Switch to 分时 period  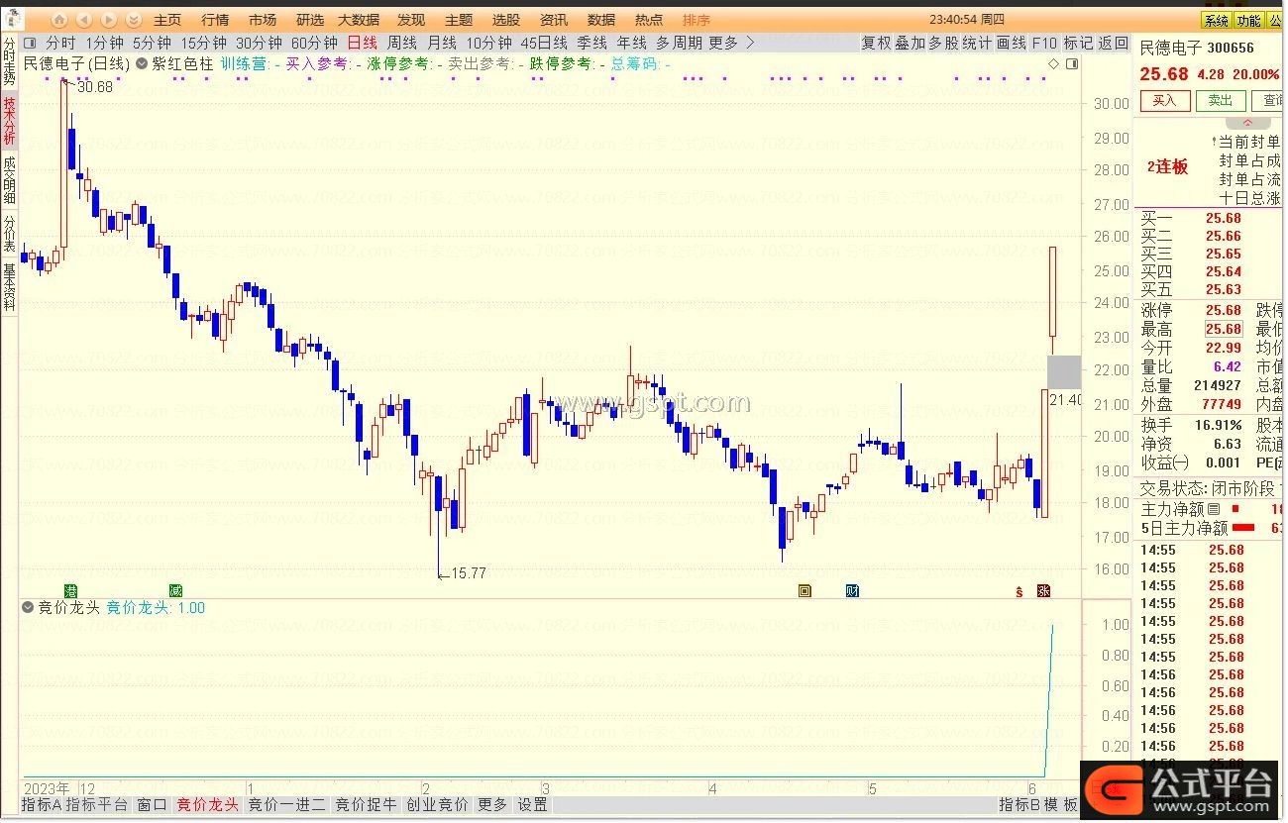coord(60,43)
